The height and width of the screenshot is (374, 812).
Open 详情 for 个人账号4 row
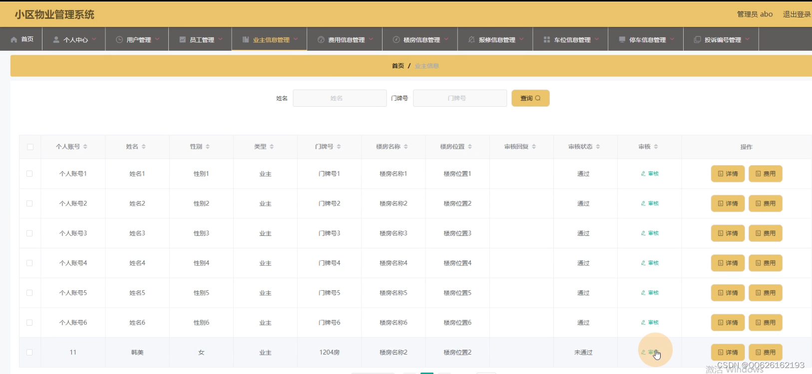(x=728, y=263)
